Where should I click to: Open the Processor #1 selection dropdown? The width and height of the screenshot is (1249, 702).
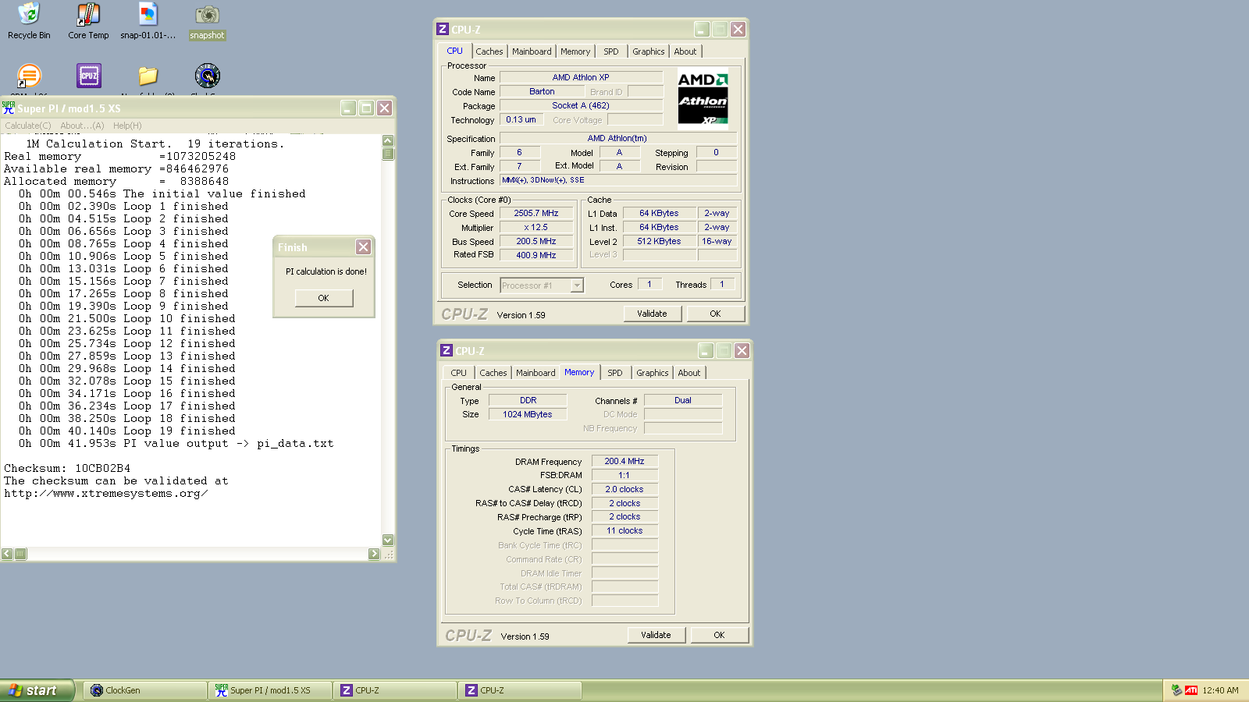[577, 285]
